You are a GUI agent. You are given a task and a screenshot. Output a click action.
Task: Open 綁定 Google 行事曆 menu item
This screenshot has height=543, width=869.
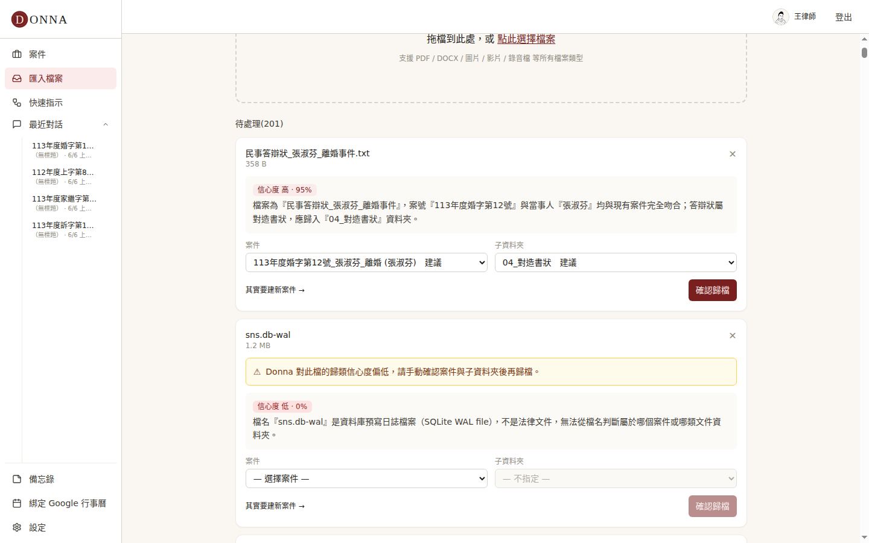(60, 503)
